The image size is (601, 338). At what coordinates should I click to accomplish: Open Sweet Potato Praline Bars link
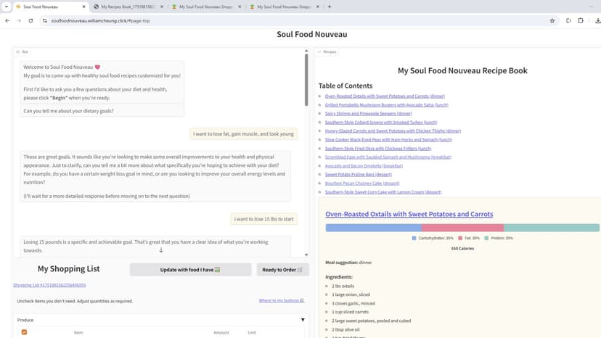tap(359, 174)
